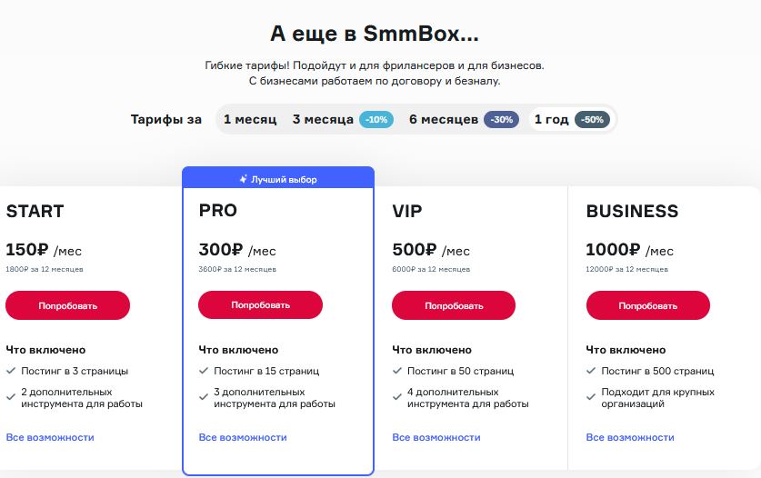View Все возможности of VIP plan

[x=436, y=438]
